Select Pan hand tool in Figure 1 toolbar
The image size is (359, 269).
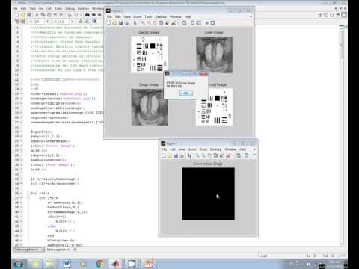(x=155, y=23)
